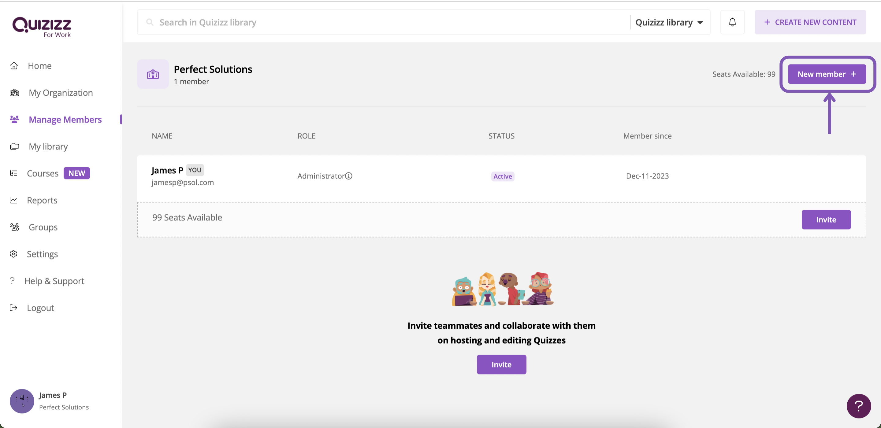The height and width of the screenshot is (428, 881).
Task: Click 99 Seats Available text
Action: pos(187,217)
